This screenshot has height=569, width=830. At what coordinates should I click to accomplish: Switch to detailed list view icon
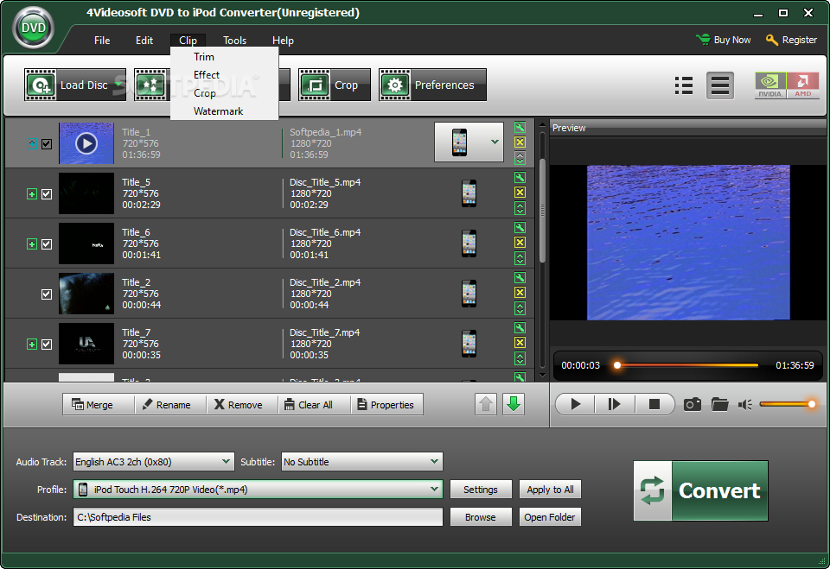point(684,85)
